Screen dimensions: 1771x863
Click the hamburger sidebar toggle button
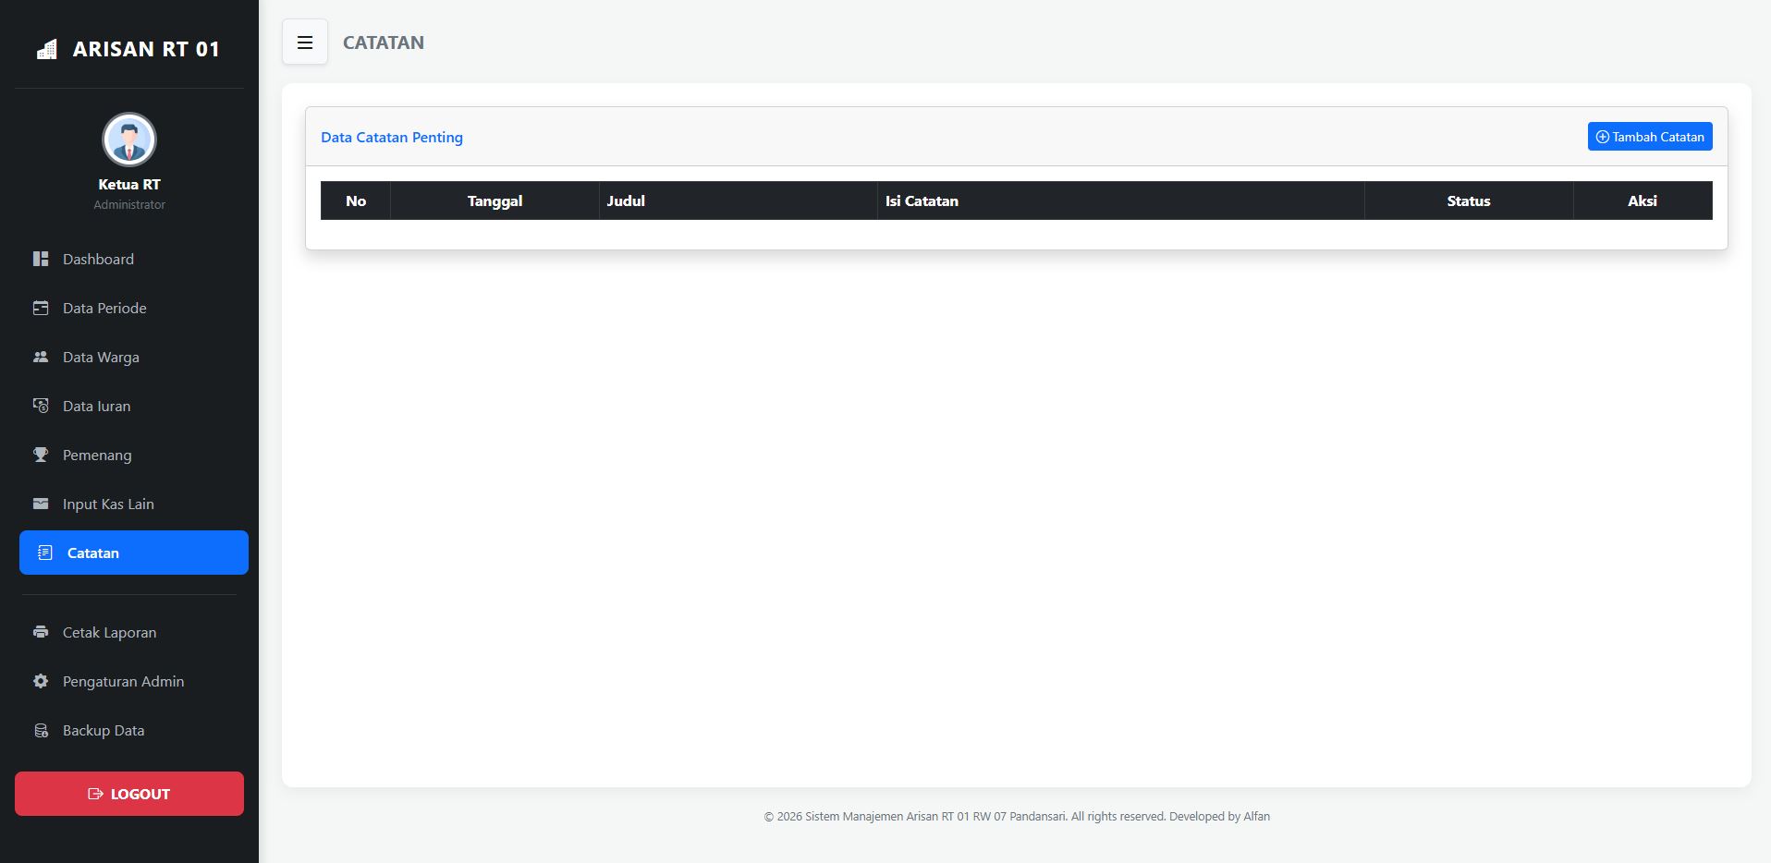click(305, 43)
